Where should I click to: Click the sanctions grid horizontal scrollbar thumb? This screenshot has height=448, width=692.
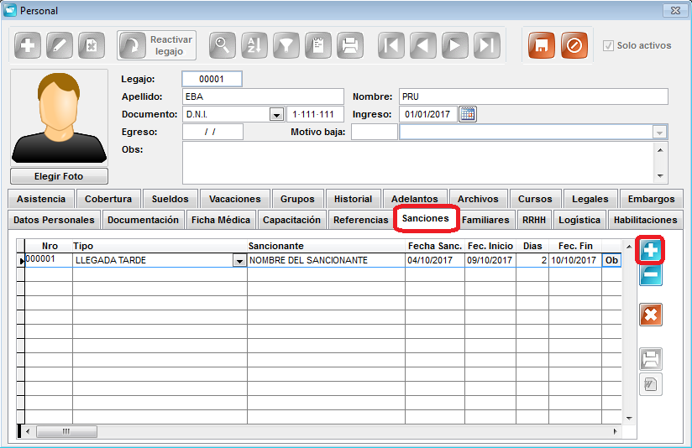[x=66, y=431]
